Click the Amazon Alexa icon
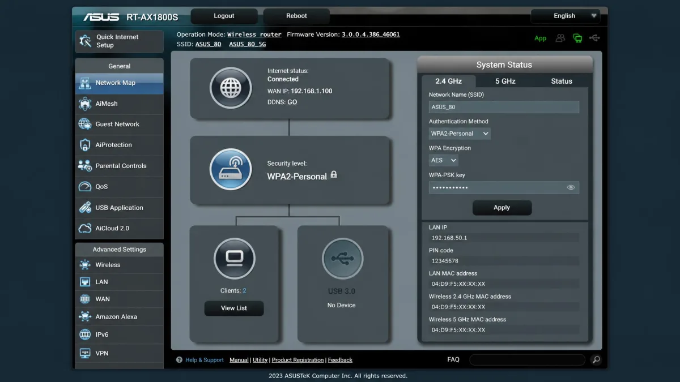Viewport: 680px width, 382px height. pyautogui.click(x=85, y=316)
